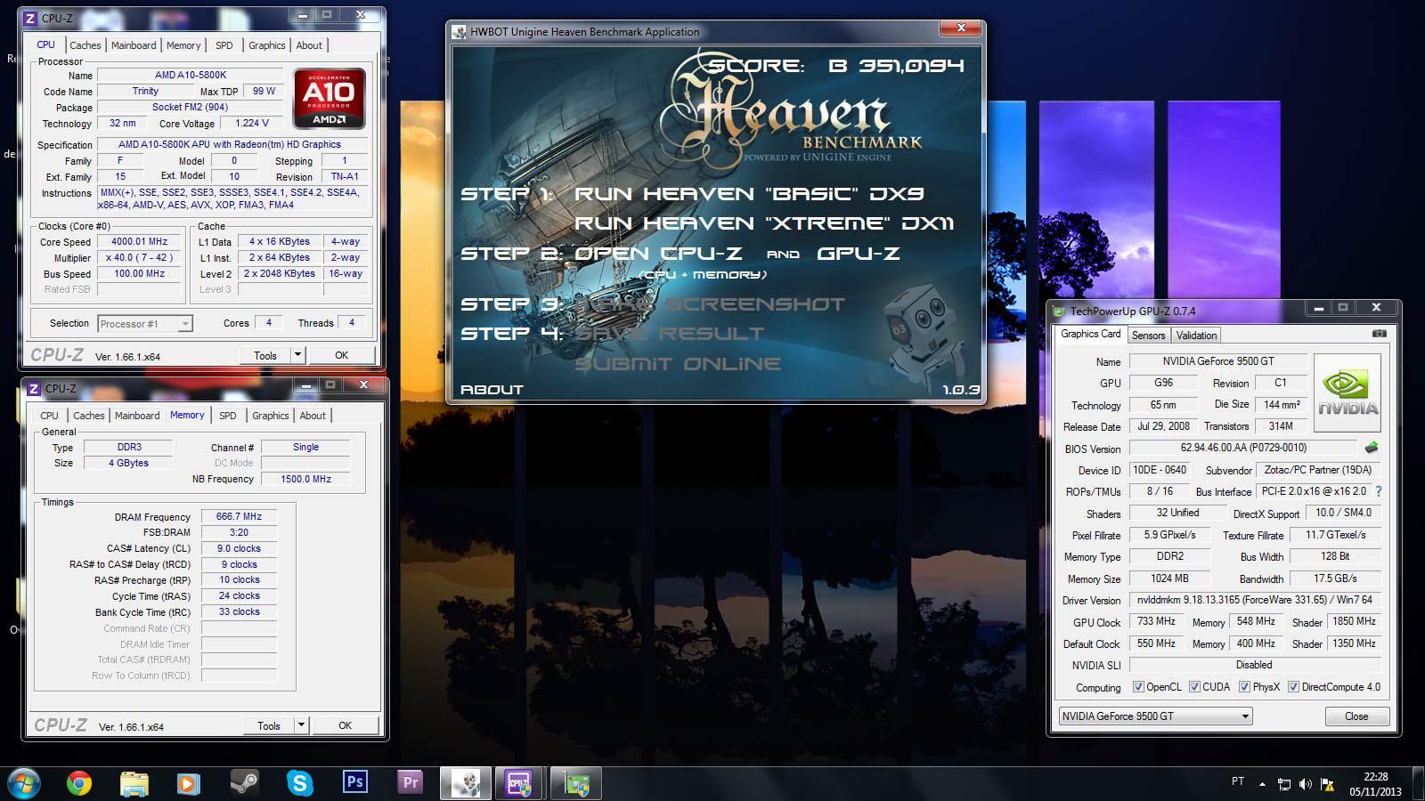Screen dimensions: 1425x801
Task: Launch Premiere Pro from the taskbar
Action: coord(410,782)
